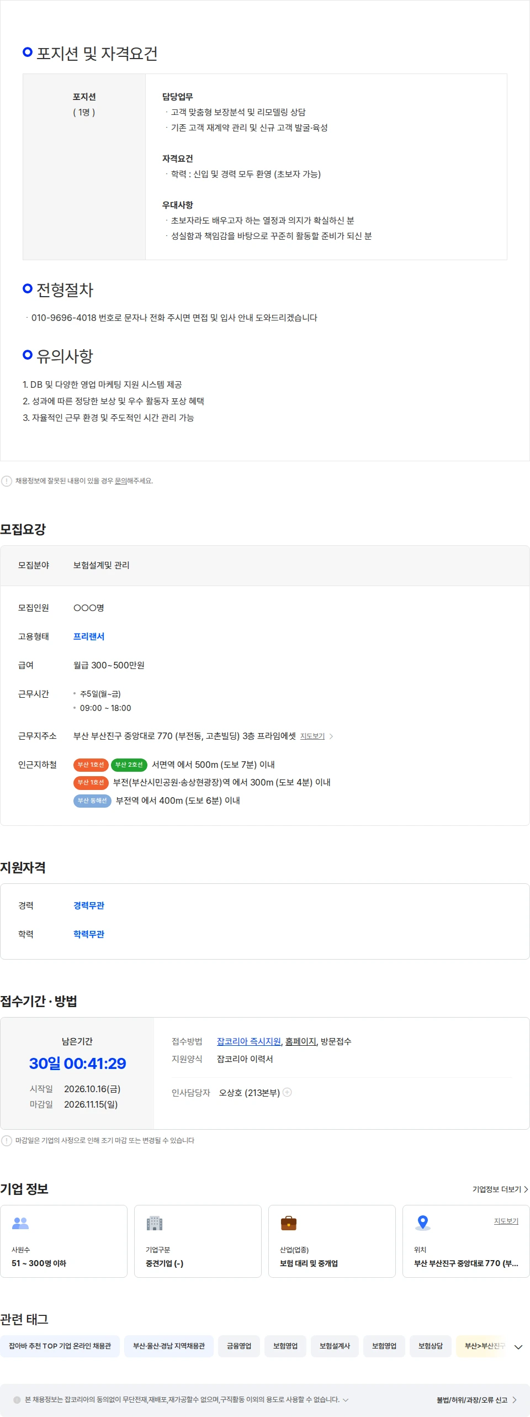Click the employees icon in 사원수 card

click(20, 1223)
